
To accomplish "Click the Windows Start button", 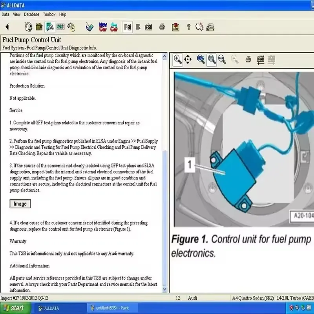I will [13, 308].
